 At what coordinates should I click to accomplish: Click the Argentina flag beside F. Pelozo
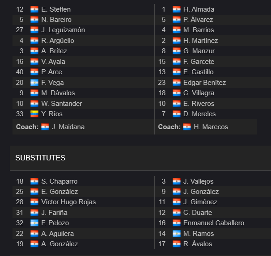[34, 223]
